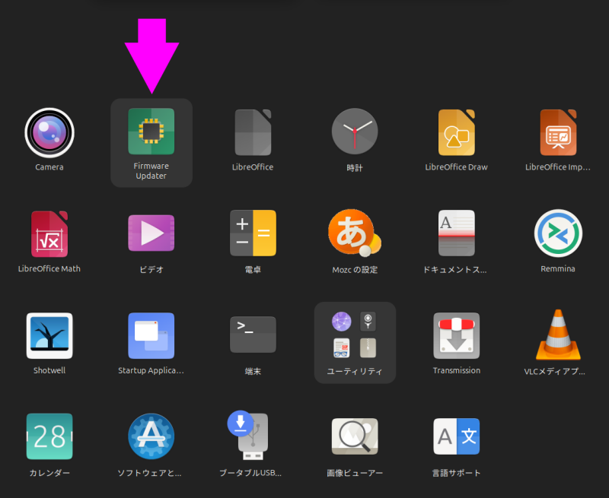The height and width of the screenshot is (498, 609).
Task: Open the 時計 clock app
Action: tap(355, 131)
